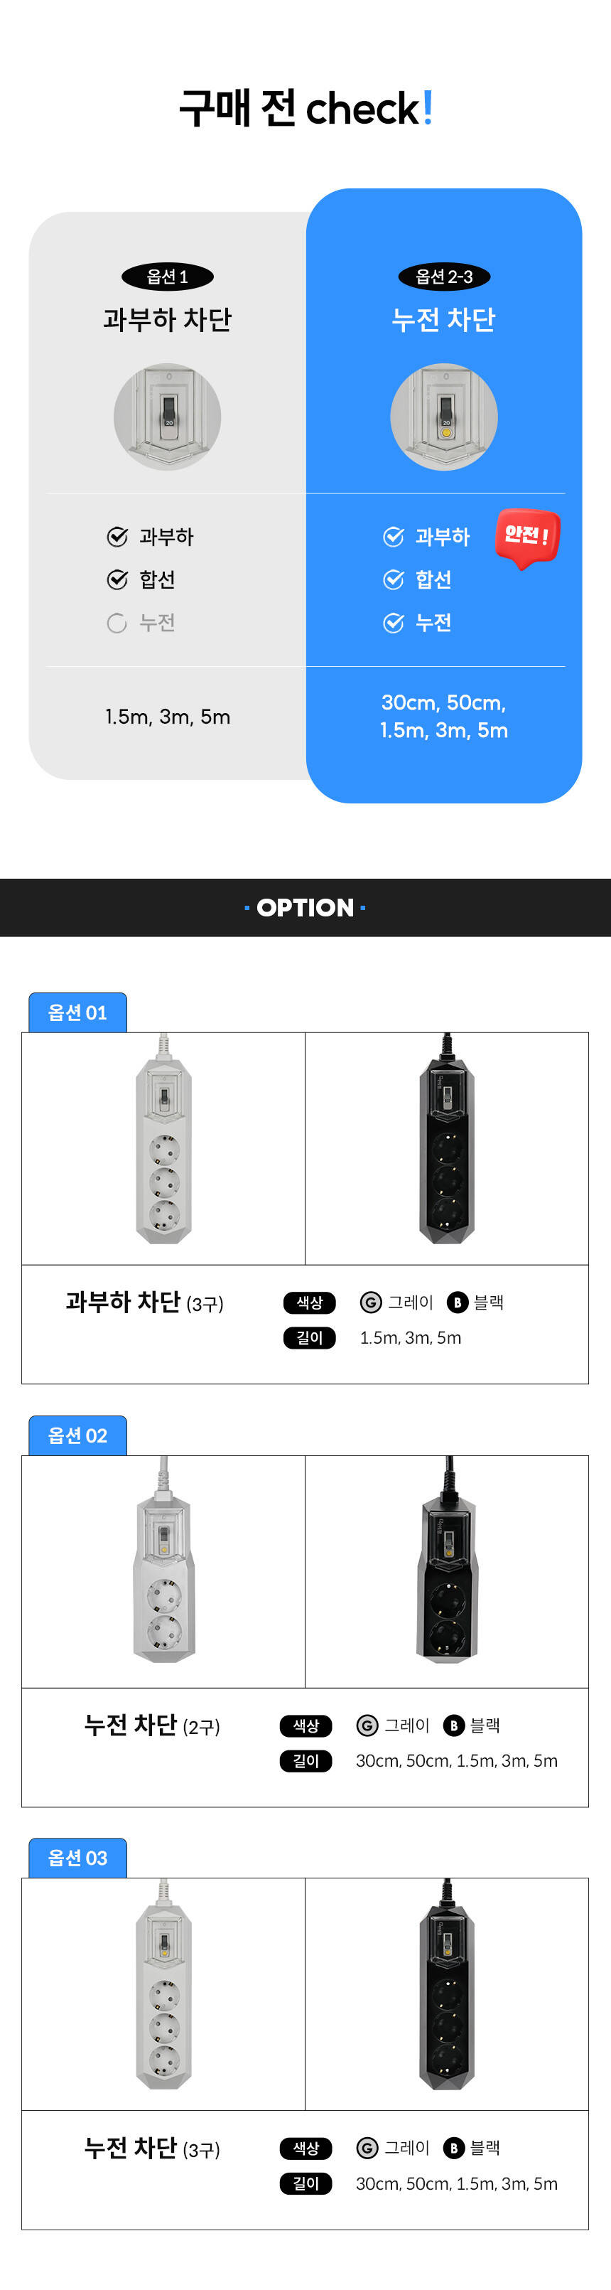Click the overload breaker image under 과부하 차단
Screen dimensions: 611x2290
coord(167,416)
